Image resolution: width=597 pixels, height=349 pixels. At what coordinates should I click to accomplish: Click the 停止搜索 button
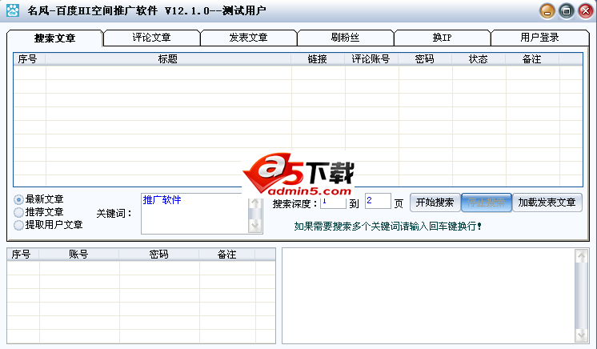(487, 203)
